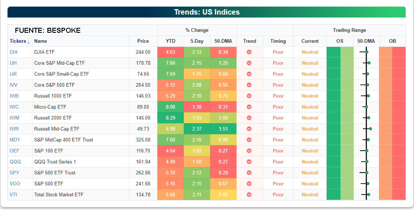The width and height of the screenshot is (414, 212).
Task: Sort table by the Tickers column
Action: [x=20, y=41]
